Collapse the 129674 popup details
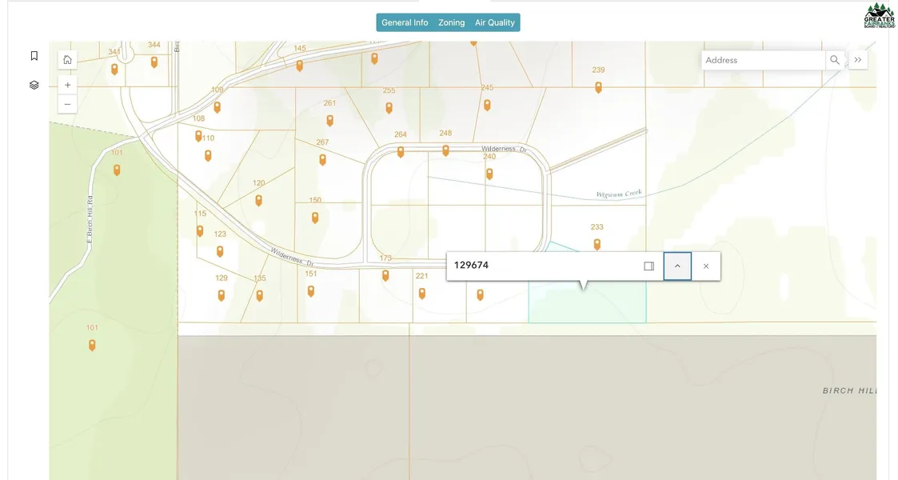Screen dimensions: 898x480 click(x=677, y=266)
